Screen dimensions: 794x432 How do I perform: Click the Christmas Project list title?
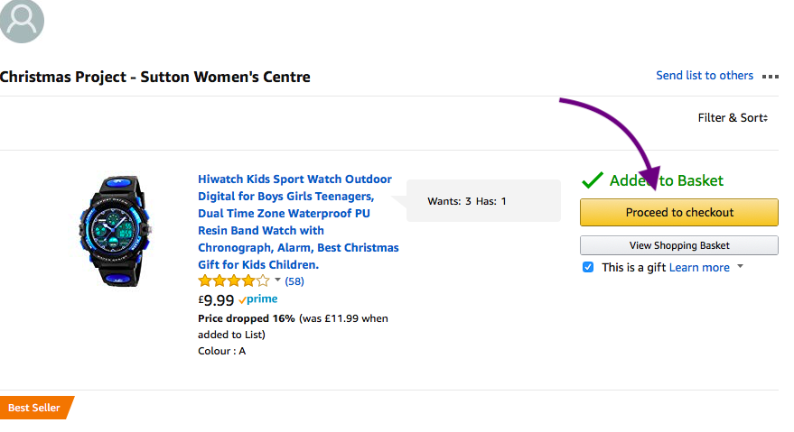point(155,77)
